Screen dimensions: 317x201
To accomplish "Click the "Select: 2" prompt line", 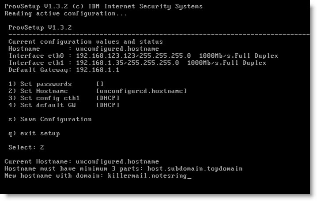I will coord(26,148).
